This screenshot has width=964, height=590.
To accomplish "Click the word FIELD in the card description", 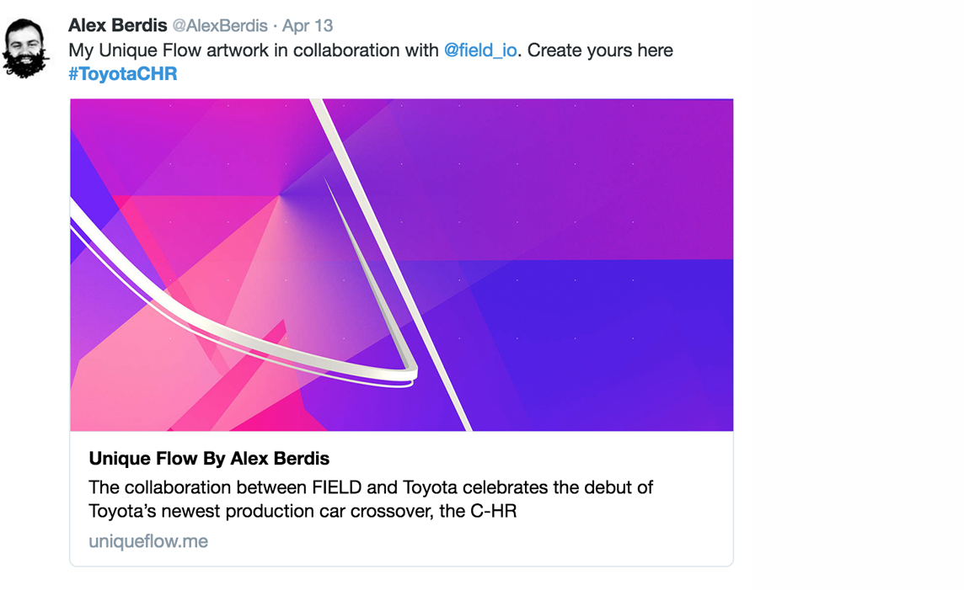I will [337, 487].
